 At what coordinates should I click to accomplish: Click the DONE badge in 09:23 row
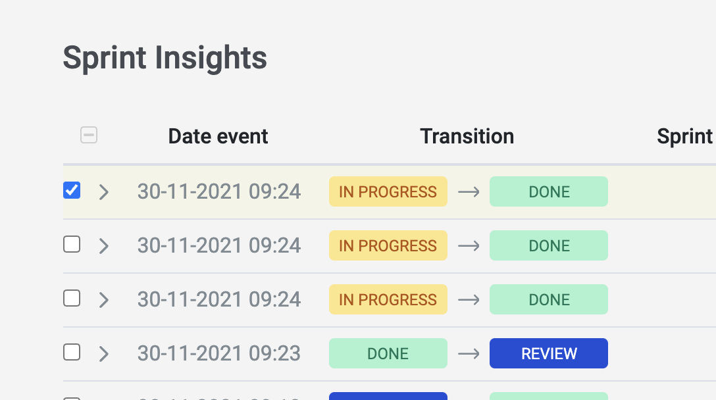[x=388, y=353]
